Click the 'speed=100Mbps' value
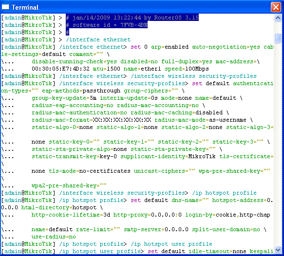 pyautogui.click(x=187, y=69)
